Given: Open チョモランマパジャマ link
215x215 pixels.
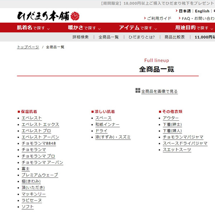Looking at the screenshot, I should pos(183,137).
